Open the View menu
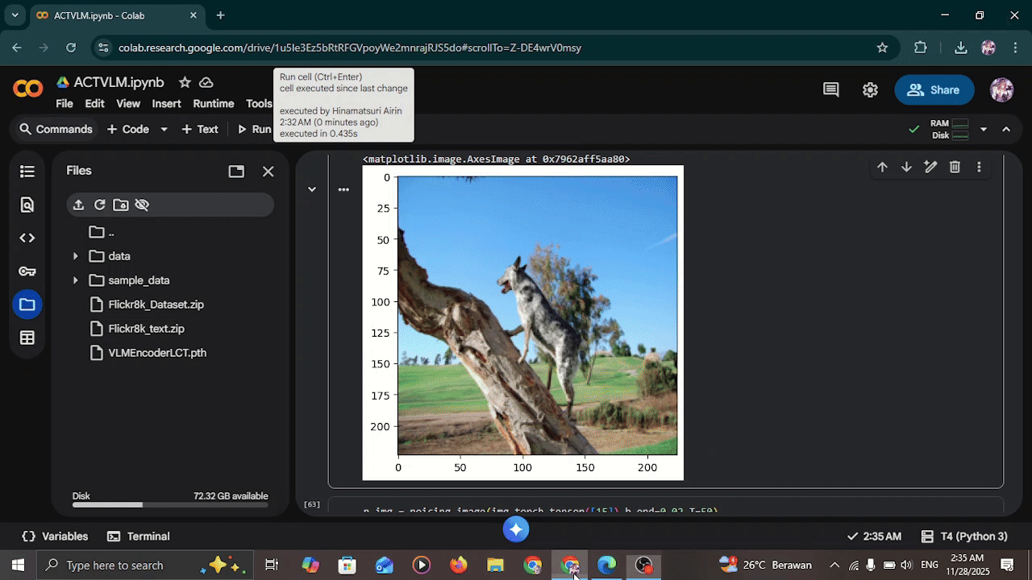The width and height of the screenshot is (1032, 580). coord(128,104)
